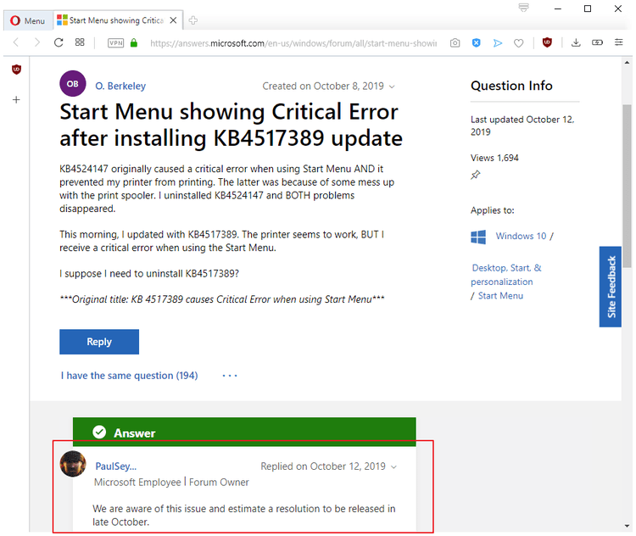View site security padlock info

[x=134, y=42]
